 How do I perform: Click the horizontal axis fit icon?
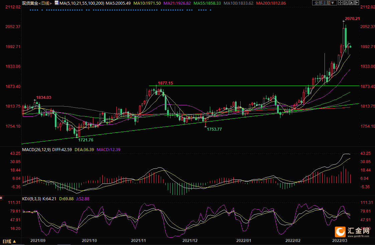click(x=346, y=3)
